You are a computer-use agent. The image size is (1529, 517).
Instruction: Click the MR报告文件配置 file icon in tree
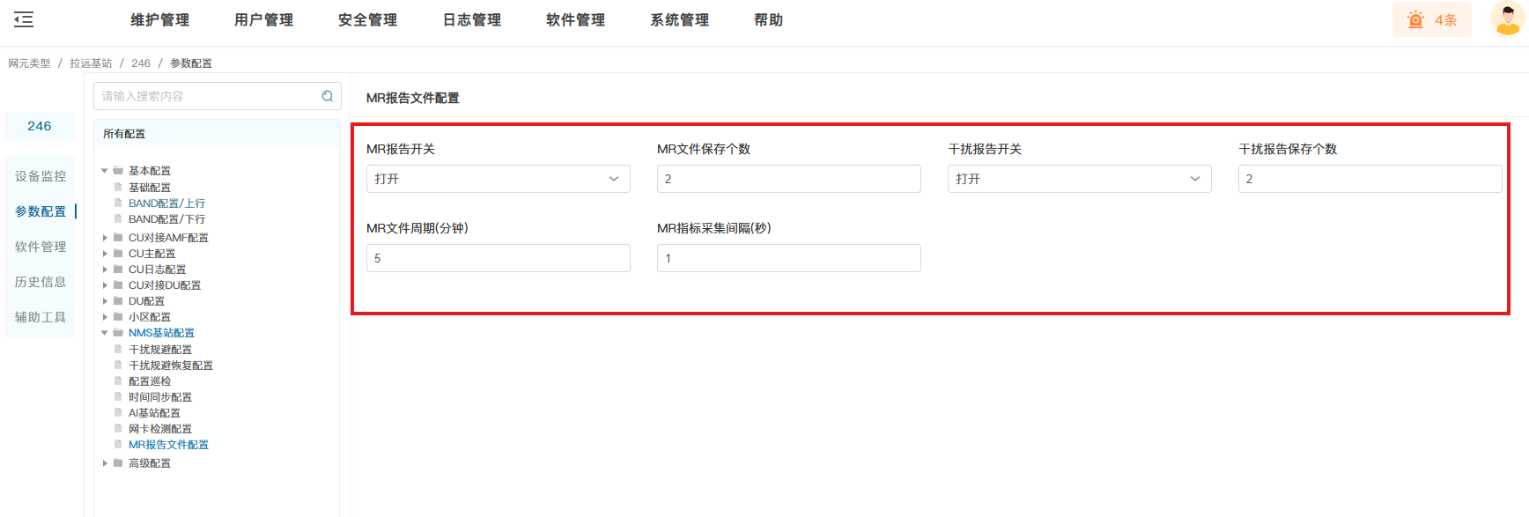coord(118,445)
